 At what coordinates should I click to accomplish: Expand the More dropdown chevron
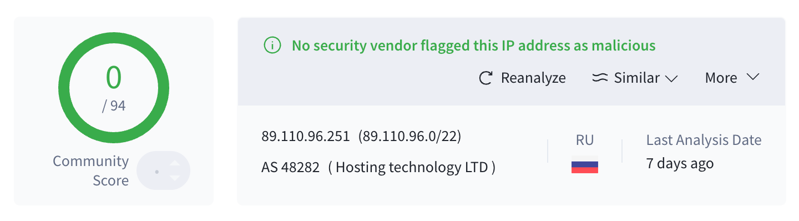(752, 77)
